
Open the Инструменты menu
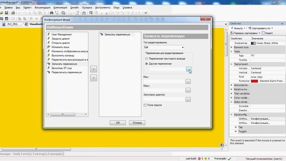103,8
